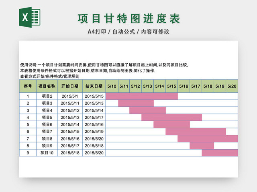Click the pink Gantt bar for 项目7
This screenshot has width=257, height=192.
196,132
